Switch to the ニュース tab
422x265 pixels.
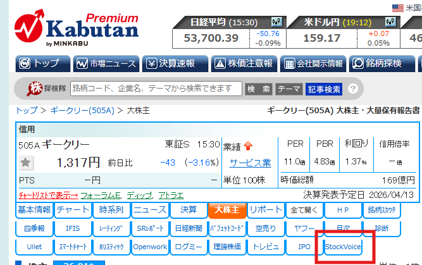point(150,210)
